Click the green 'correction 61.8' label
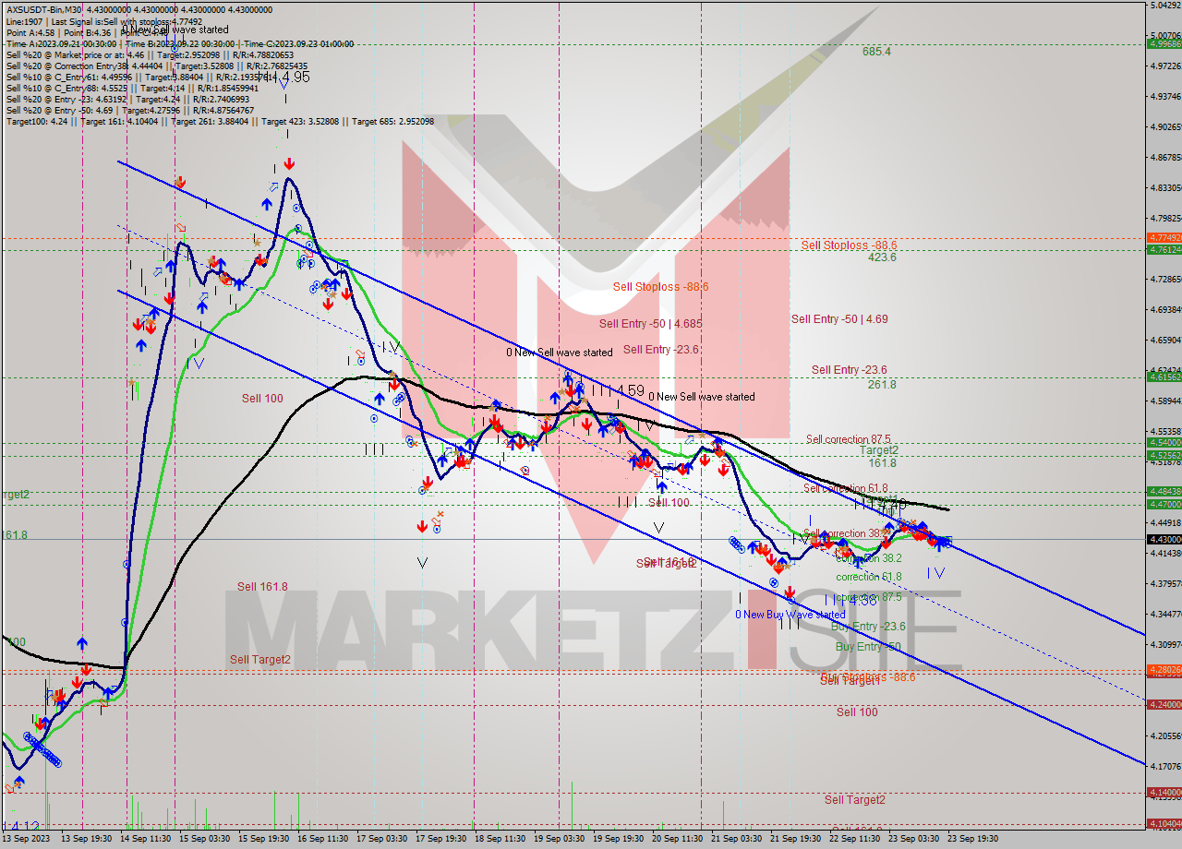The image size is (1182, 849). (x=869, y=577)
